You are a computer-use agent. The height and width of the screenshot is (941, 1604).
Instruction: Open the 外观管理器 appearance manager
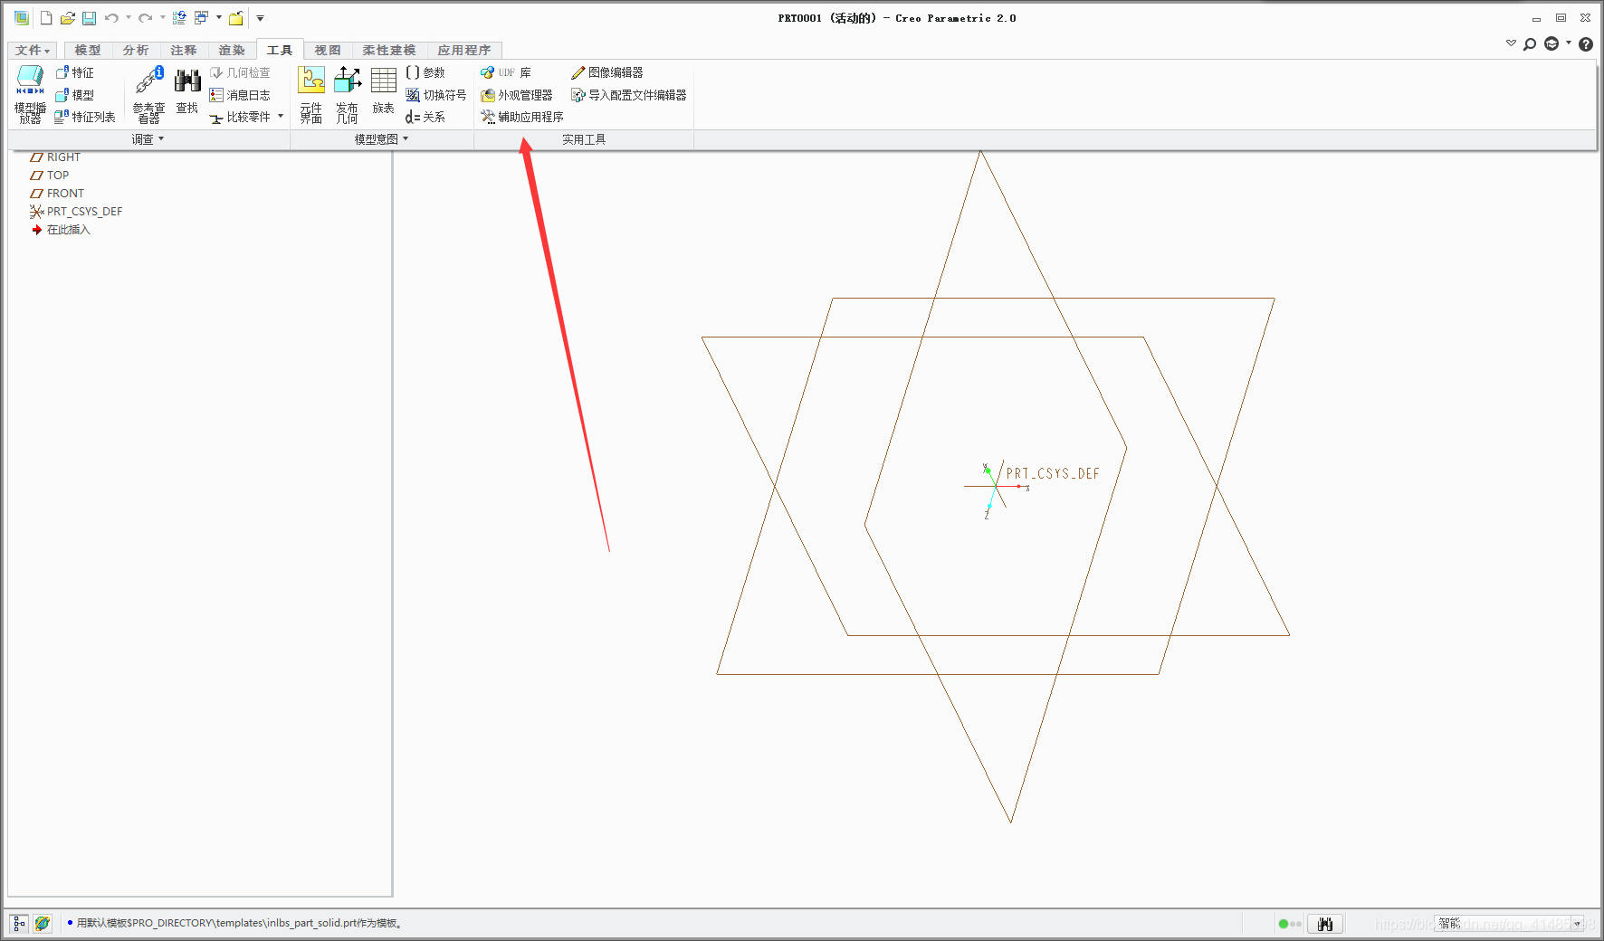coord(517,95)
